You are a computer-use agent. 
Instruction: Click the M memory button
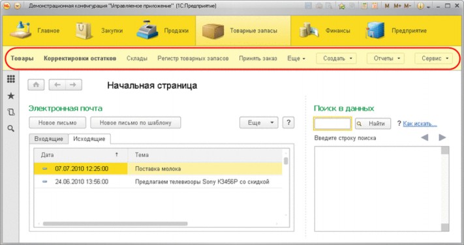tap(387, 6)
